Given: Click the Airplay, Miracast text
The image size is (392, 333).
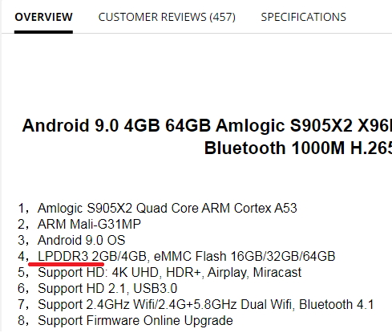Looking at the screenshot, I should tap(254, 272).
